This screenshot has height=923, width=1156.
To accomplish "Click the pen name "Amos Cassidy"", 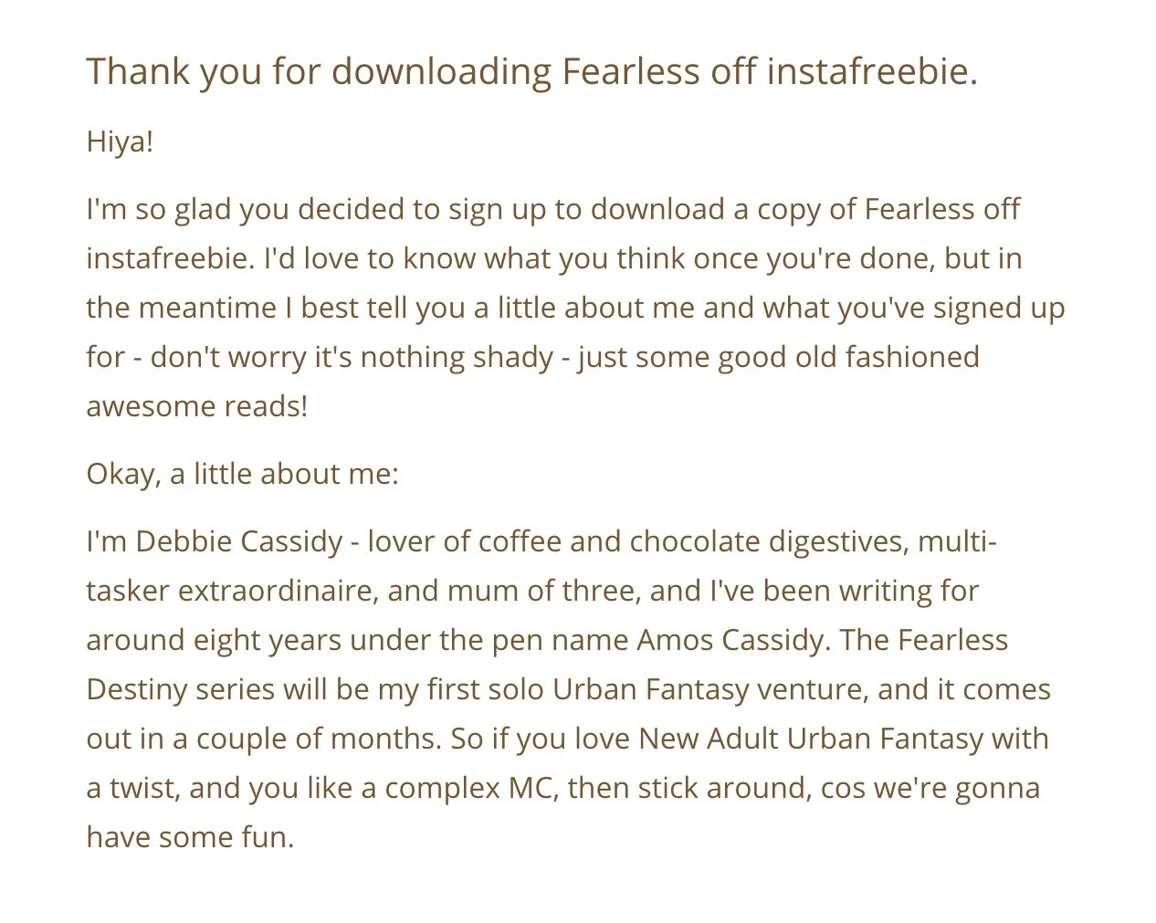I will (730, 640).
